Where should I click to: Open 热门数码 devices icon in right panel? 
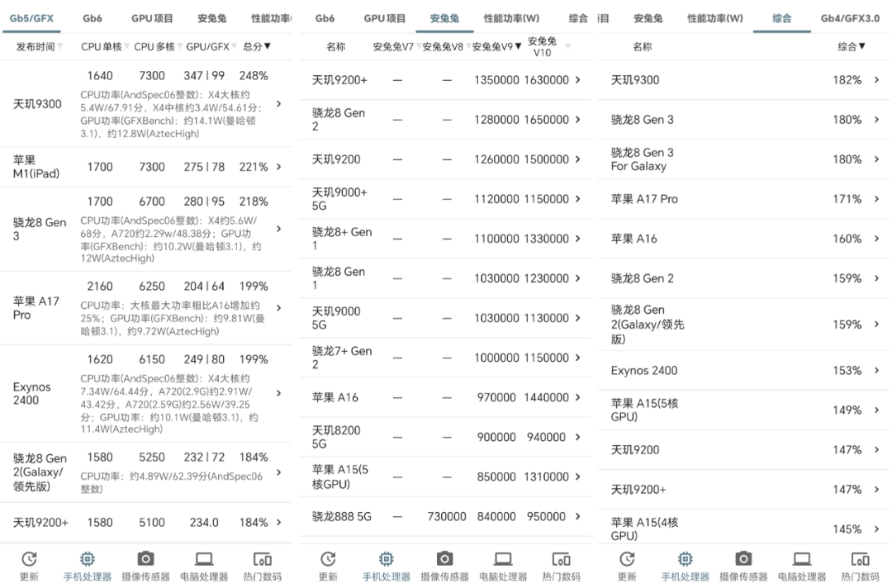(860, 560)
